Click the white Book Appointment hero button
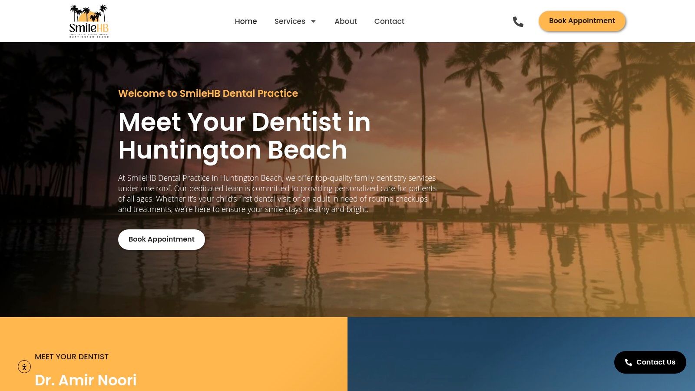The height and width of the screenshot is (391, 695). pos(162,239)
